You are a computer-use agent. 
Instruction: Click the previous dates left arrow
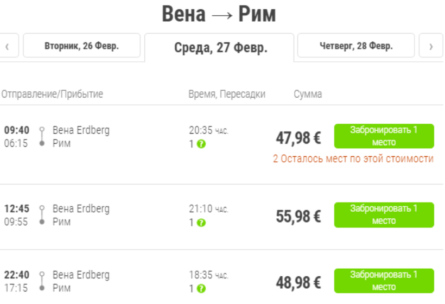8,46
